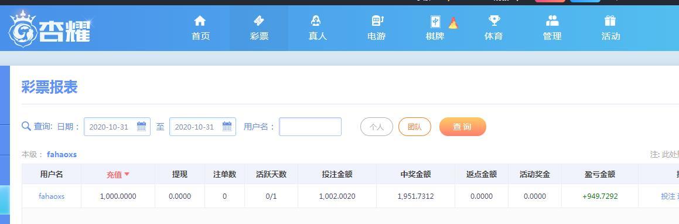Click the 返点金额 column header
The image size is (679, 224).
[482, 174]
